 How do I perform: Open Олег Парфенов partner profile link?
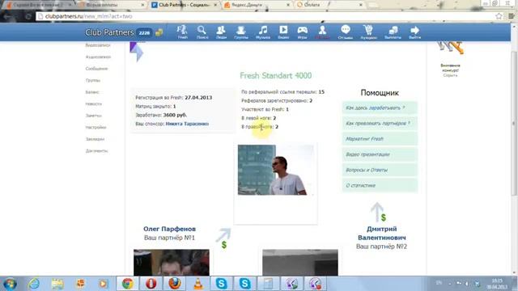point(169,229)
